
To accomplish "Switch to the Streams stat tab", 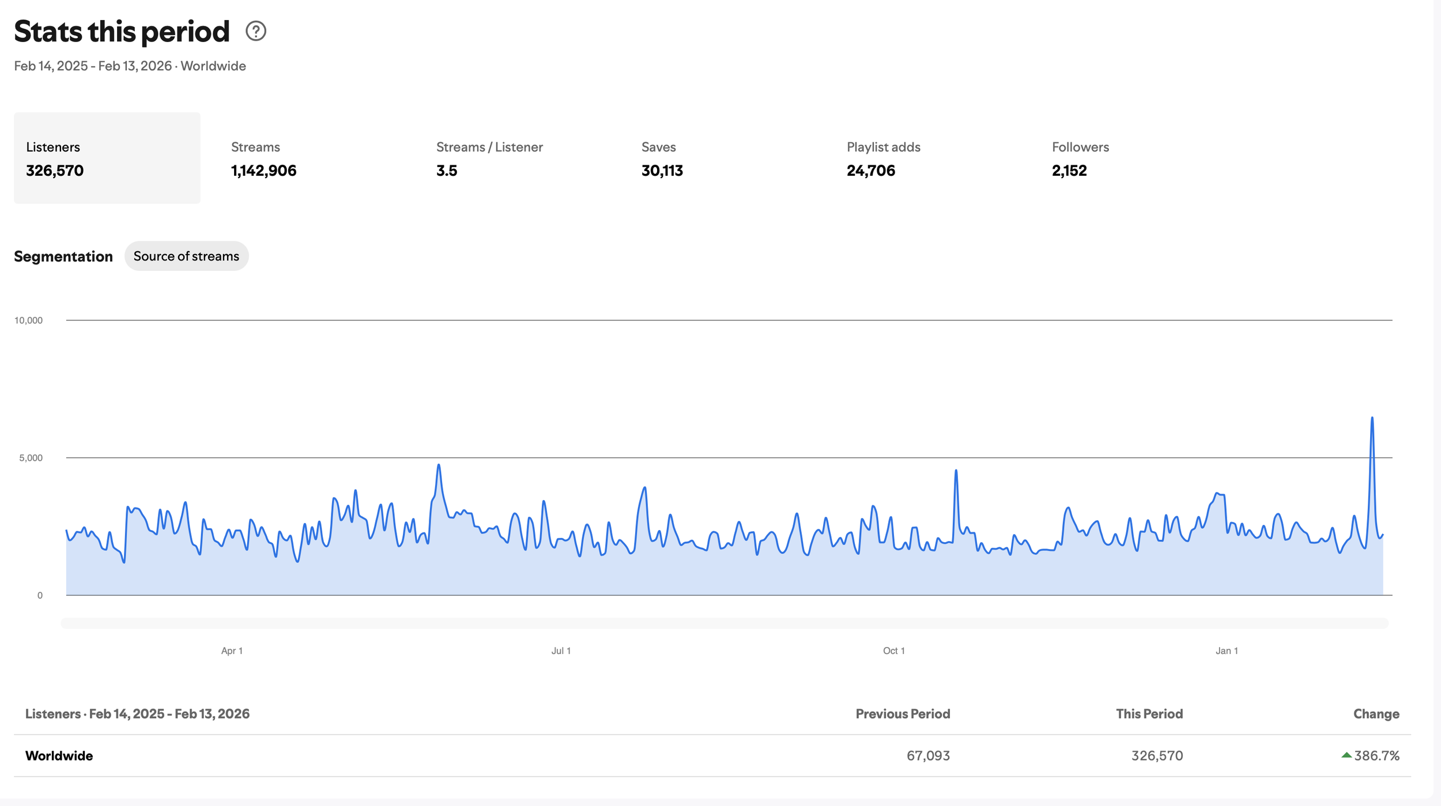I will click(x=263, y=159).
